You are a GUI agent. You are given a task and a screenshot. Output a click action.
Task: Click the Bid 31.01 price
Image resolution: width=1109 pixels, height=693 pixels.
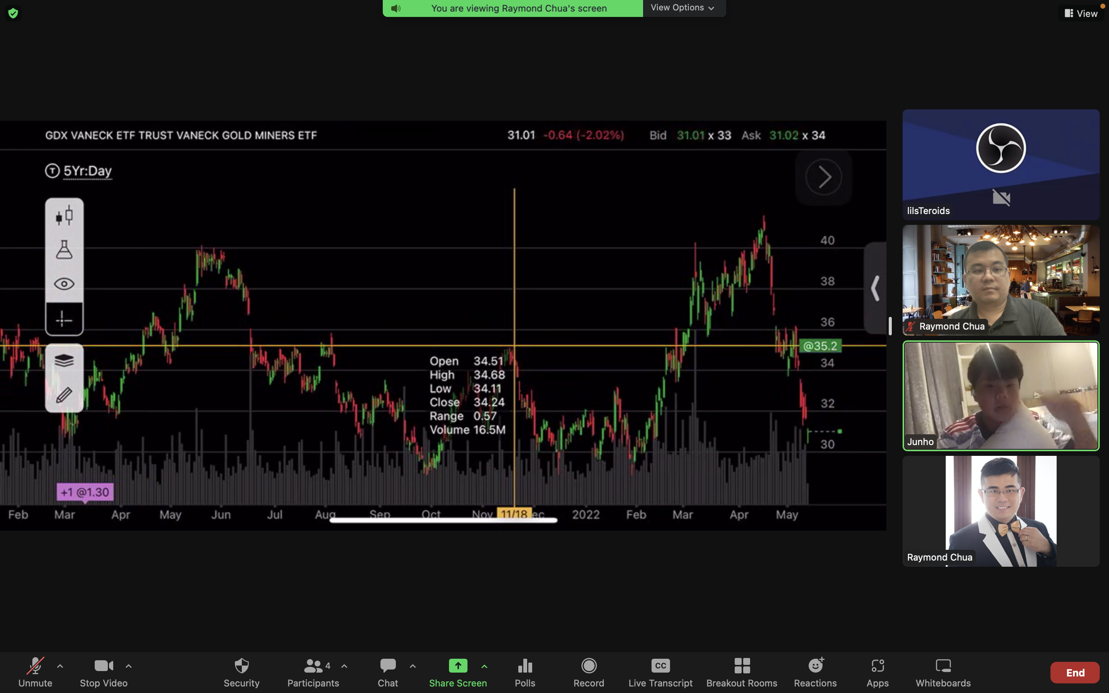pyautogui.click(x=690, y=135)
